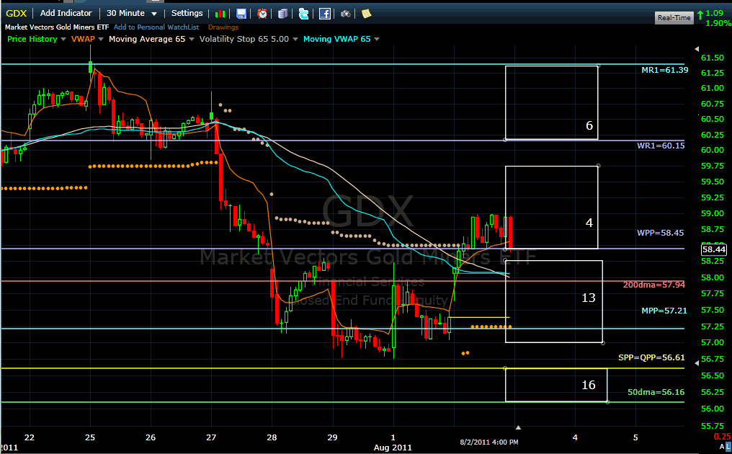Click the 200dma=57.94 label
732x454 pixels.
click(x=654, y=285)
